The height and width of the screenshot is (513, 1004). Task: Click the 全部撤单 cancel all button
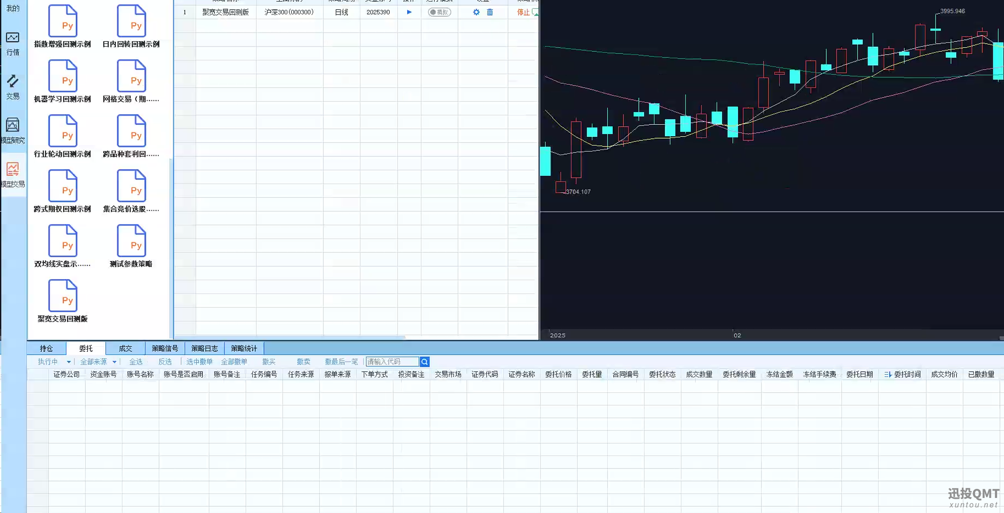pyautogui.click(x=234, y=362)
